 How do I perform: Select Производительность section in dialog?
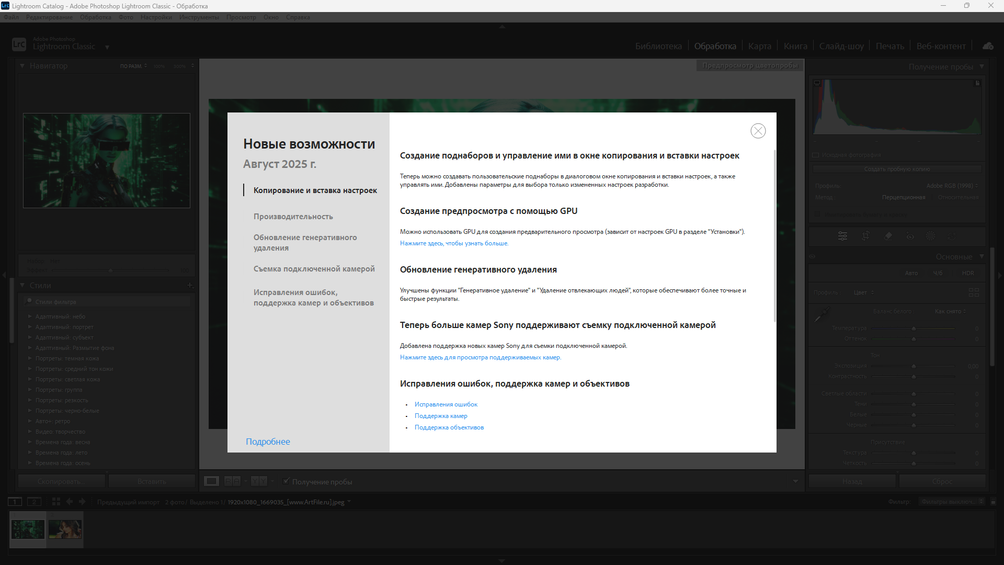[x=293, y=216]
